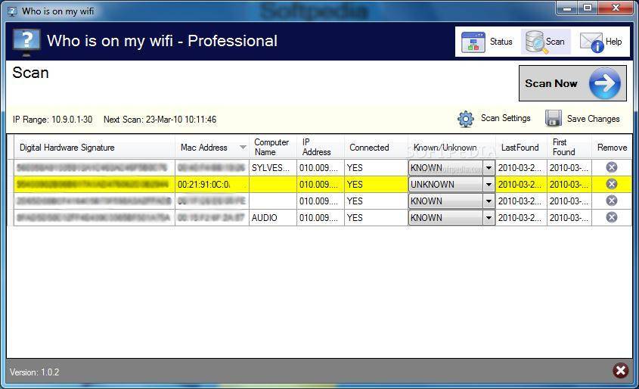Start scan with Scan Now button
Screen dimensions: 639x389
coord(573,83)
